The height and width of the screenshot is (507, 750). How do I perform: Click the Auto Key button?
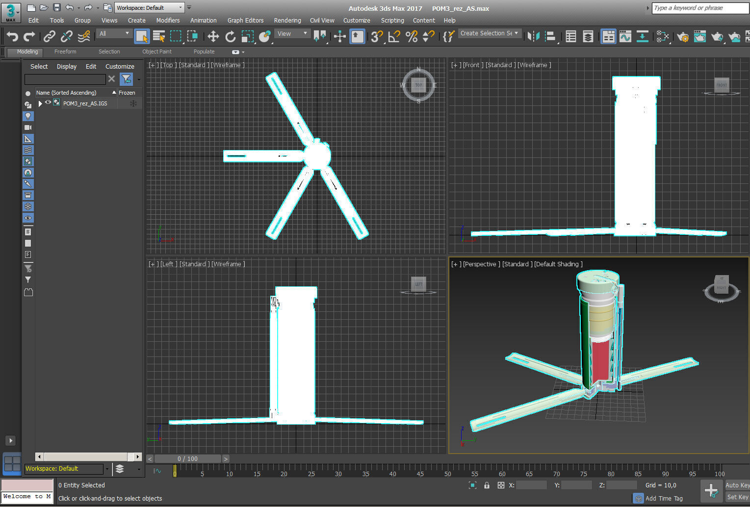737,485
